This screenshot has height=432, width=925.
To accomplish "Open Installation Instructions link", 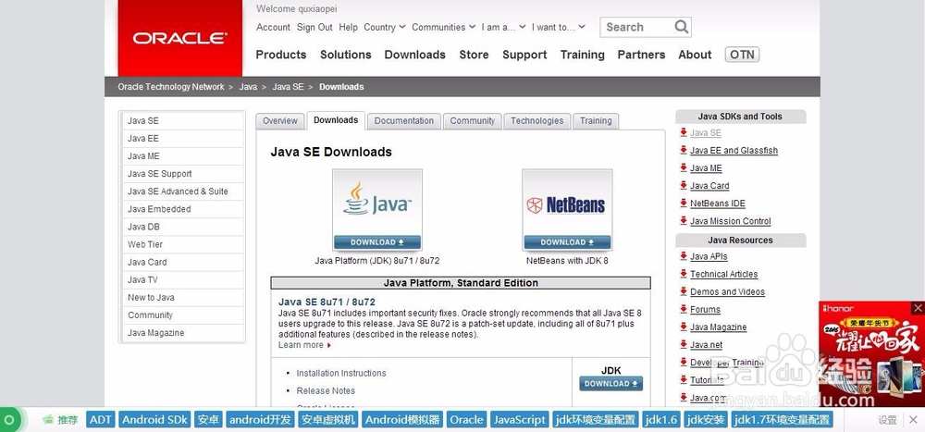I will coord(341,373).
